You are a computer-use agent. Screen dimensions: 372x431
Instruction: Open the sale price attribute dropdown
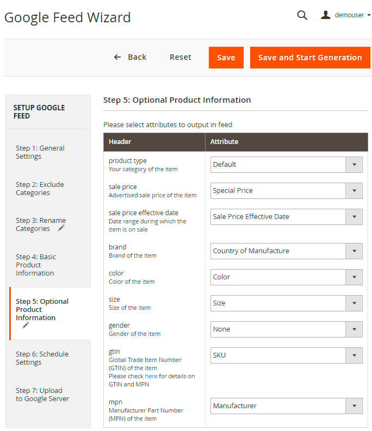click(x=286, y=191)
